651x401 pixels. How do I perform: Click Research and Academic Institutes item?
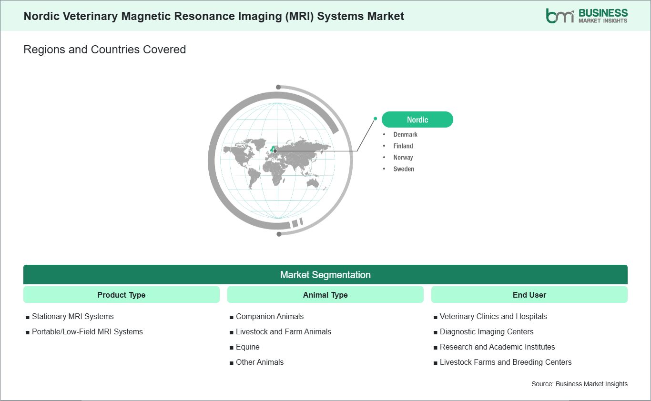click(498, 347)
